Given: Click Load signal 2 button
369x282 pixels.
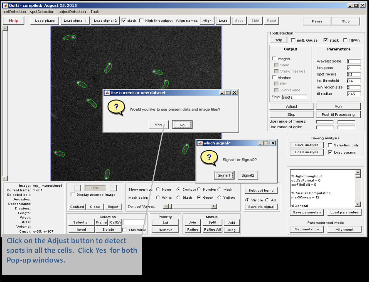Looking at the screenshot, I should [105, 21].
